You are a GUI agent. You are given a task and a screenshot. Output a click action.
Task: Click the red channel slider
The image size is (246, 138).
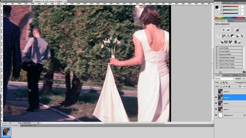(x=231, y=7)
